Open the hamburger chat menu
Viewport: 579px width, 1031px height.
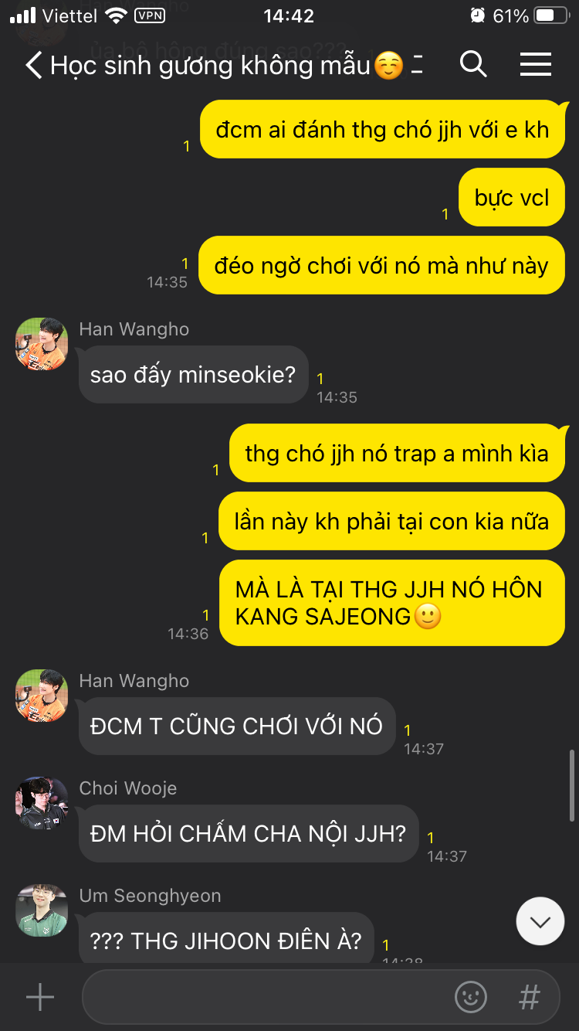[535, 64]
